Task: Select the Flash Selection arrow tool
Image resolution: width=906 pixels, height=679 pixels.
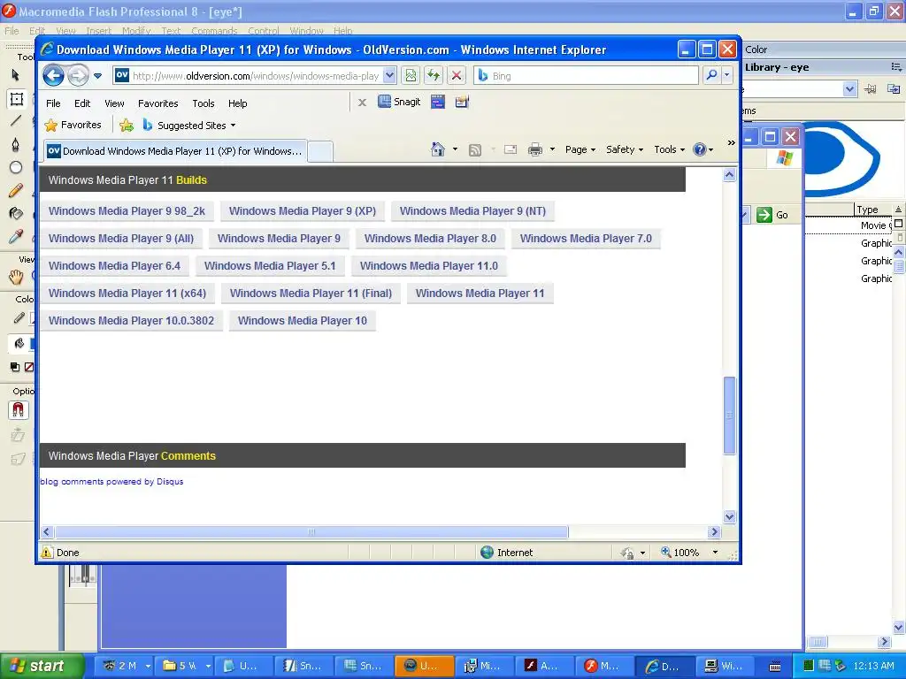Action: click(16, 74)
